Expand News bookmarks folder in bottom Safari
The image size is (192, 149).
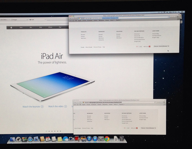pos(116,104)
